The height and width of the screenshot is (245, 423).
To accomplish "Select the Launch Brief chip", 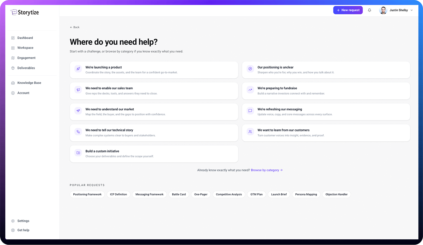I will (x=279, y=194).
